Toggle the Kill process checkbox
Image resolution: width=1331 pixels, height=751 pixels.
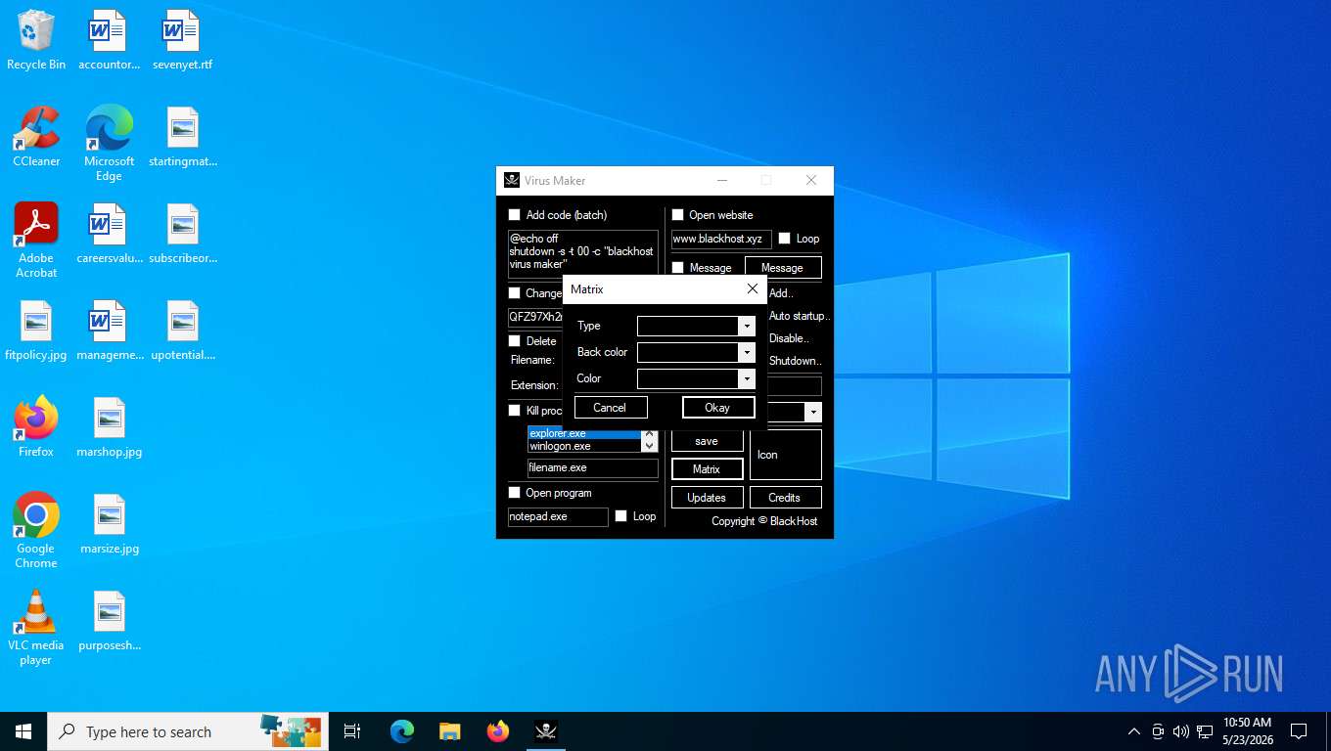click(515, 411)
